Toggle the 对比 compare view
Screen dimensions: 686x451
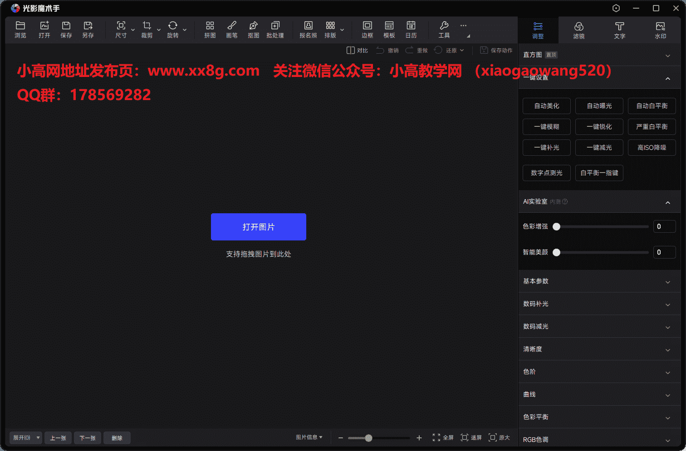pos(357,50)
